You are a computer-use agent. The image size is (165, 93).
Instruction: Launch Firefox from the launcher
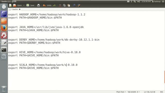tap(4, 28)
